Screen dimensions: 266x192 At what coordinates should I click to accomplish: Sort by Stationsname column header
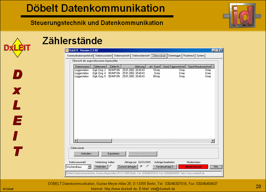coord(82,67)
